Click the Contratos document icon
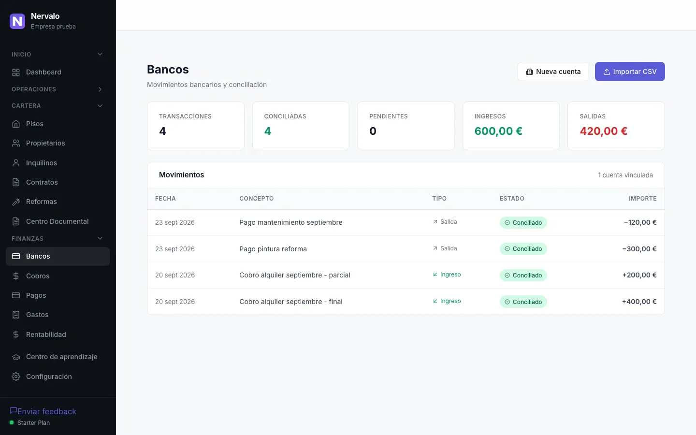 tap(16, 182)
